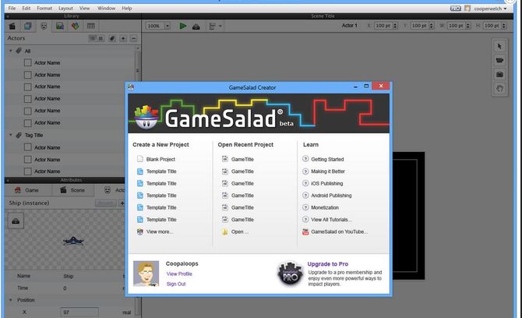This screenshot has width=522, height=318.
Task: Collapse the All tag group
Action: 11,51
